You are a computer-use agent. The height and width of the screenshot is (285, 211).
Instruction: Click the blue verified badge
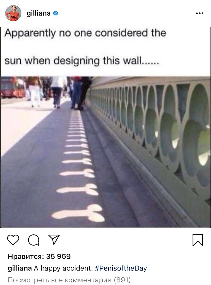pyautogui.click(x=55, y=13)
